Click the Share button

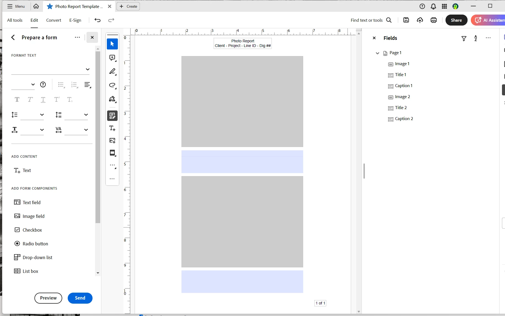pos(456,20)
